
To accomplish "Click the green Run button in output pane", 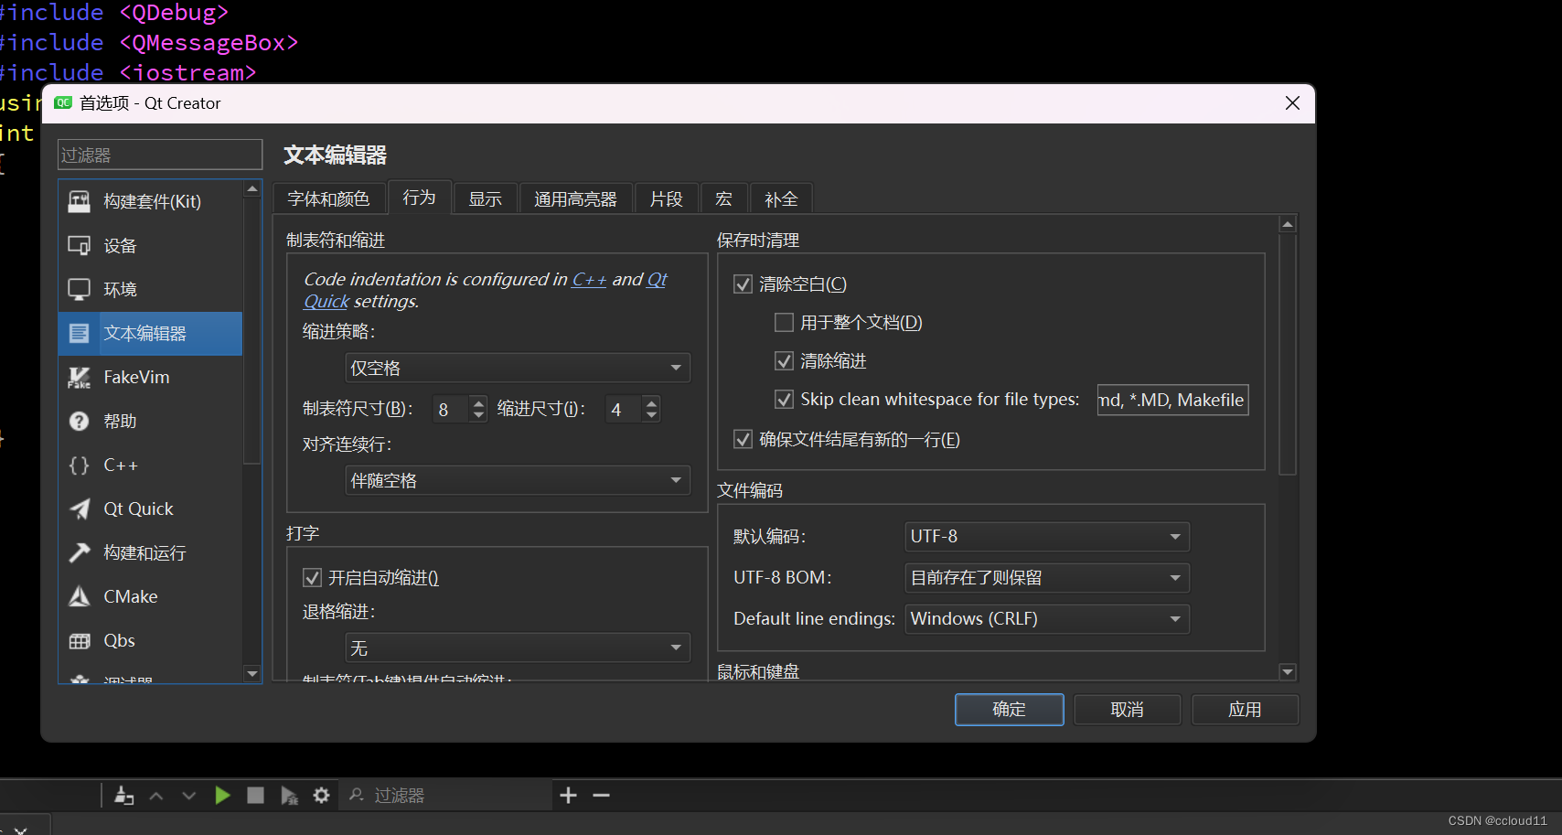I will (x=222, y=796).
